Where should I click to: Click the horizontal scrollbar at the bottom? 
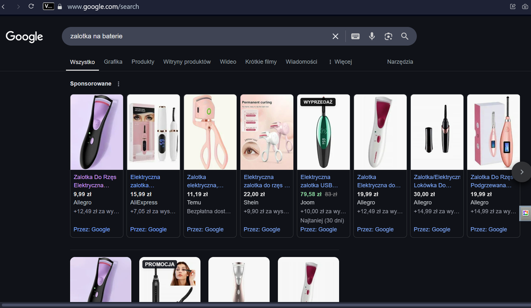coord(266,305)
